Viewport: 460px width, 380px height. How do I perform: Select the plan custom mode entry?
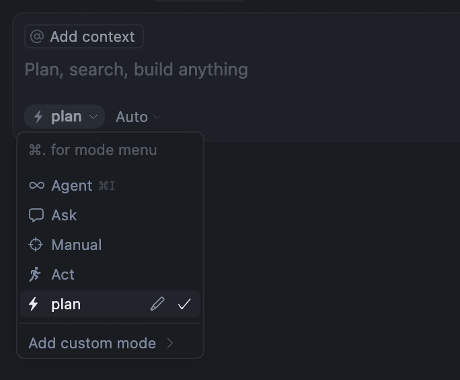tap(110, 304)
